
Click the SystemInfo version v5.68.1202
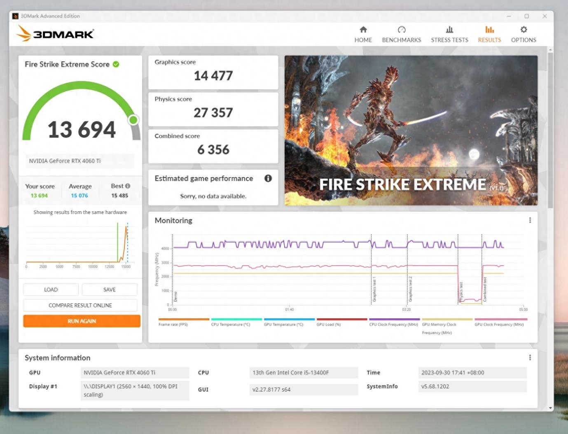click(472, 387)
